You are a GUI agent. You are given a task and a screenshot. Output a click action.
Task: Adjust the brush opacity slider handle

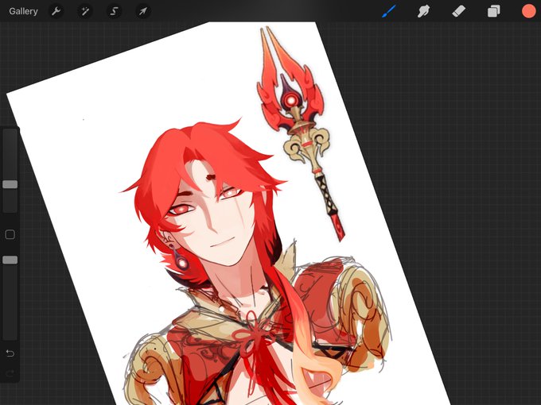[10, 260]
